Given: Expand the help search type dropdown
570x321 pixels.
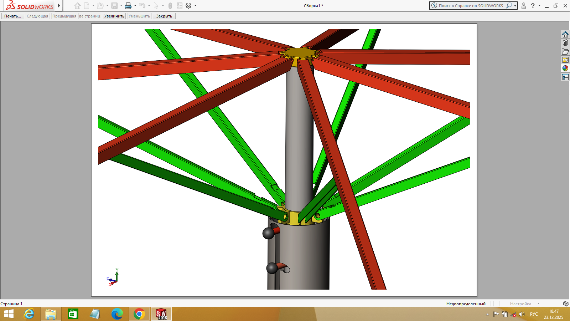Looking at the screenshot, I should point(515,6).
